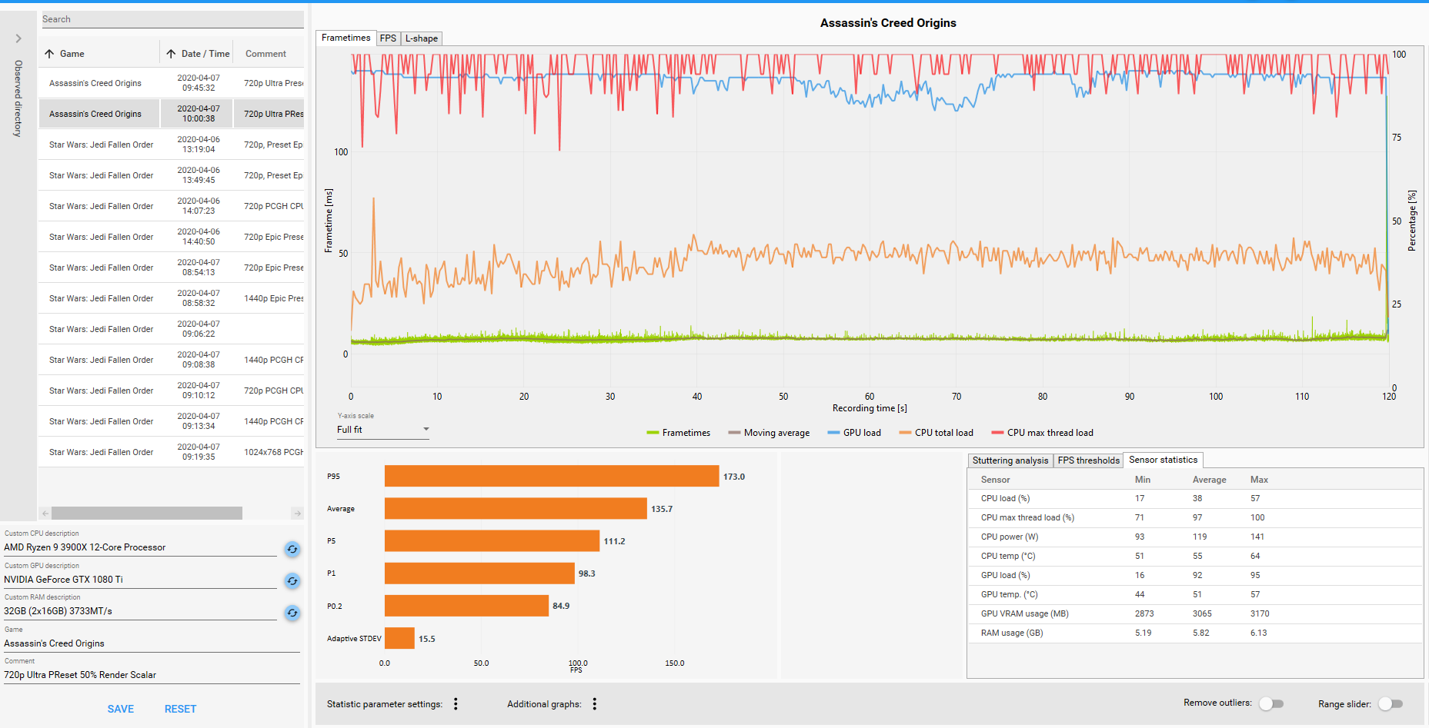Select Star Wars record dated 2020-04-06 13:19:04
This screenshot has width=1429, height=728.
click(171, 145)
